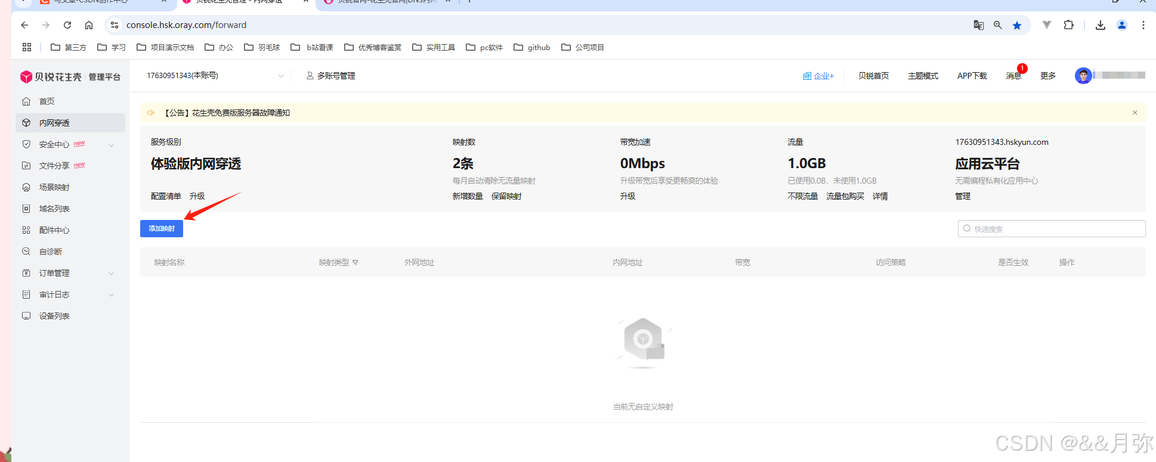Image resolution: width=1156 pixels, height=462 pixels.
Task: Click the 审计日志 icon in the sidebar
Action: pos(26,294)
